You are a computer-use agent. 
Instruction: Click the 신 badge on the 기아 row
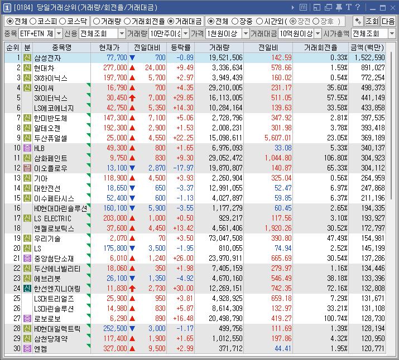tap(27, 178)
